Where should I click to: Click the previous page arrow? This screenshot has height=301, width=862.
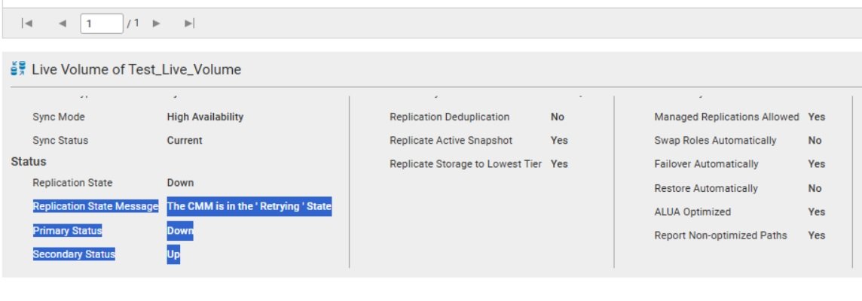[x=62, y=23]
